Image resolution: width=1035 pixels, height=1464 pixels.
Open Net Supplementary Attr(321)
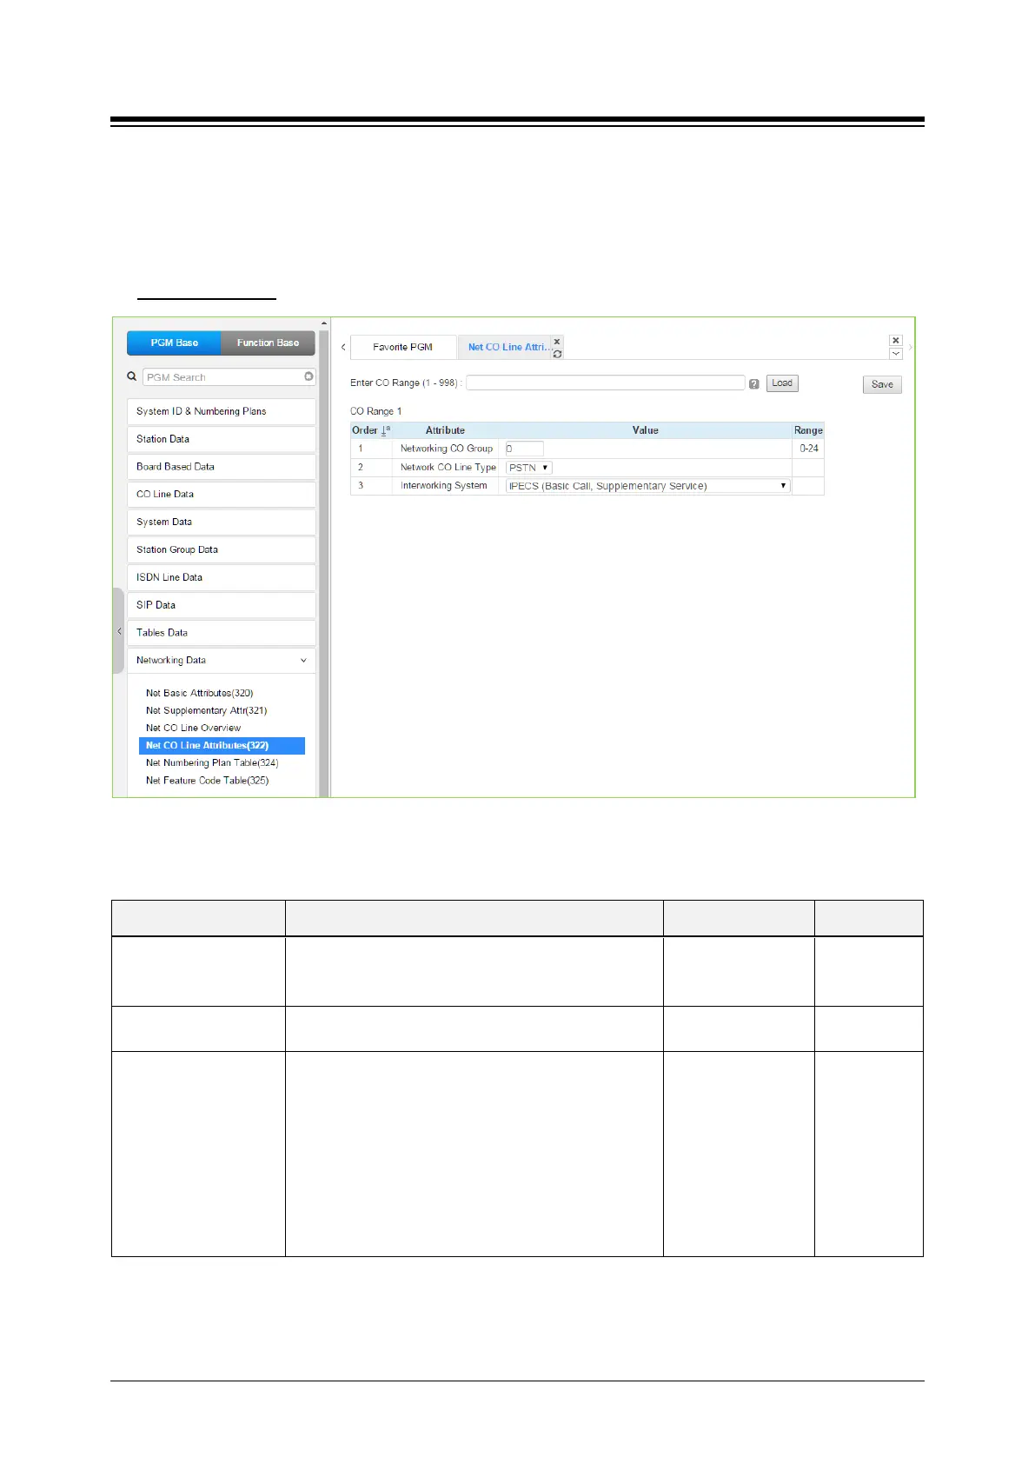click(206, 710)
